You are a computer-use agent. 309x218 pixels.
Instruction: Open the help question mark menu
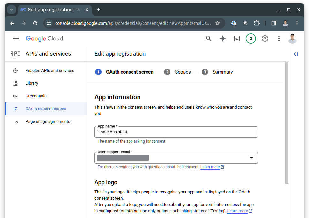point(265,39)
